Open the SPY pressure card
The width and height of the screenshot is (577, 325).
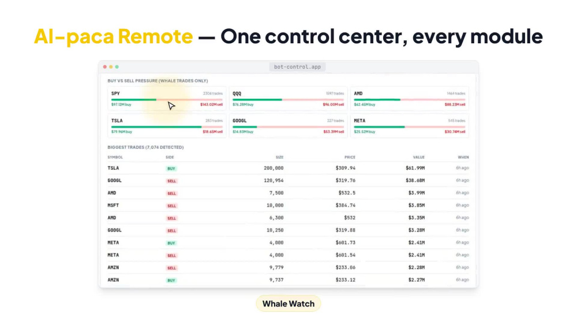[167, 99]
